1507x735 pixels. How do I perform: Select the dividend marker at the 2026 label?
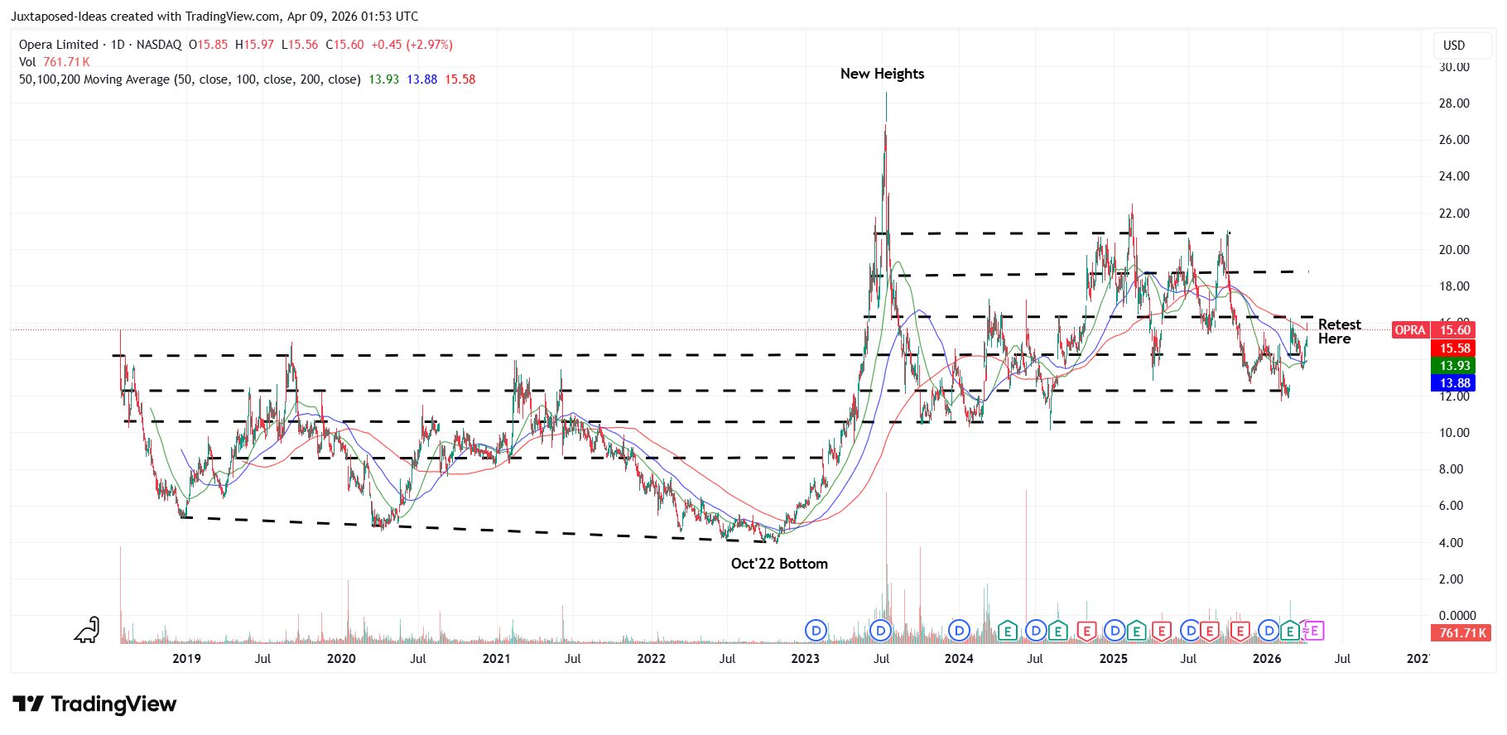1268,631
